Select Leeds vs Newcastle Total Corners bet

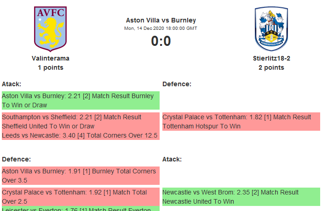click(x=80, y=135)
